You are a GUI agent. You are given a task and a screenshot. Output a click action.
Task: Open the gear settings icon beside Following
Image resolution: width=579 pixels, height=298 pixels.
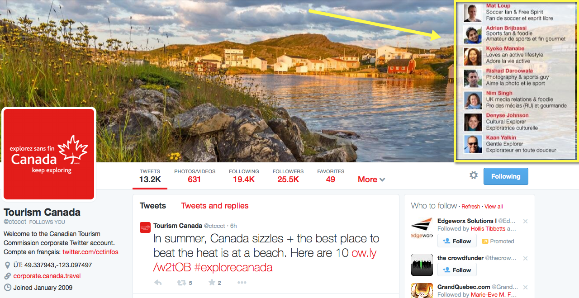point(473,175)
